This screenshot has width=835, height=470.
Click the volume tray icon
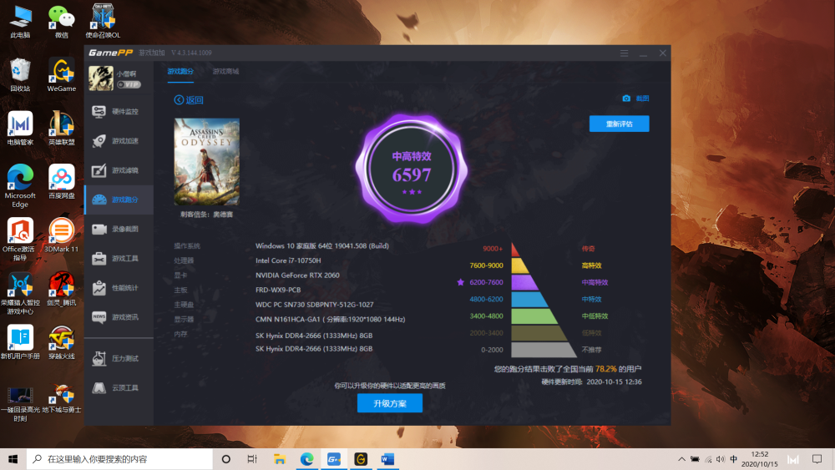tap(721, 459)
